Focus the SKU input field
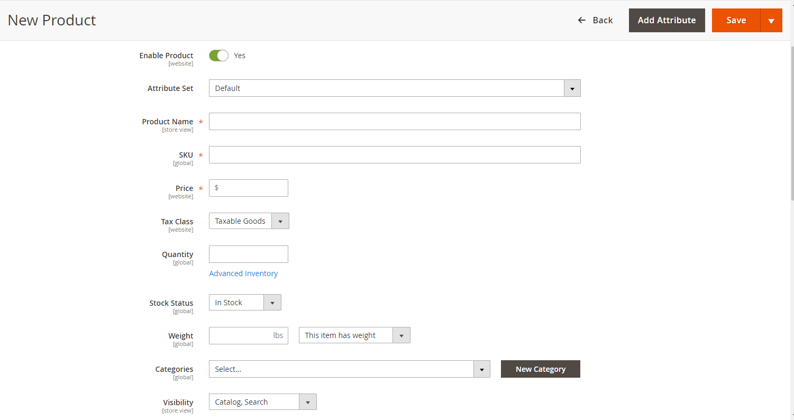Screen dimensions: 794x420 (395, 155)
